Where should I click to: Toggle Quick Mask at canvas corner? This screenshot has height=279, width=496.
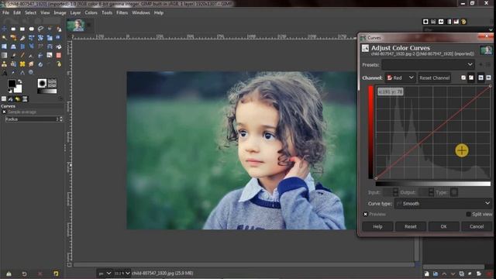tap(69, 264)
